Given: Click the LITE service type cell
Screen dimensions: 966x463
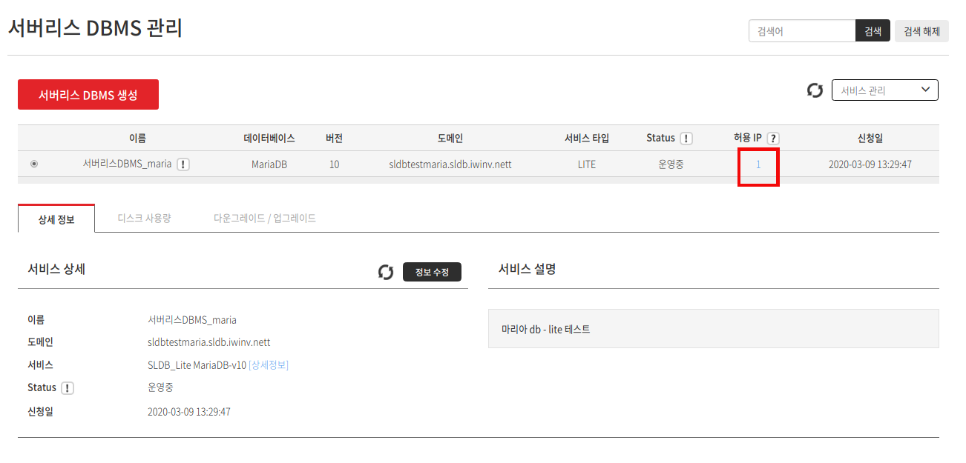Looking at the screenshot, I should [587, 164].
